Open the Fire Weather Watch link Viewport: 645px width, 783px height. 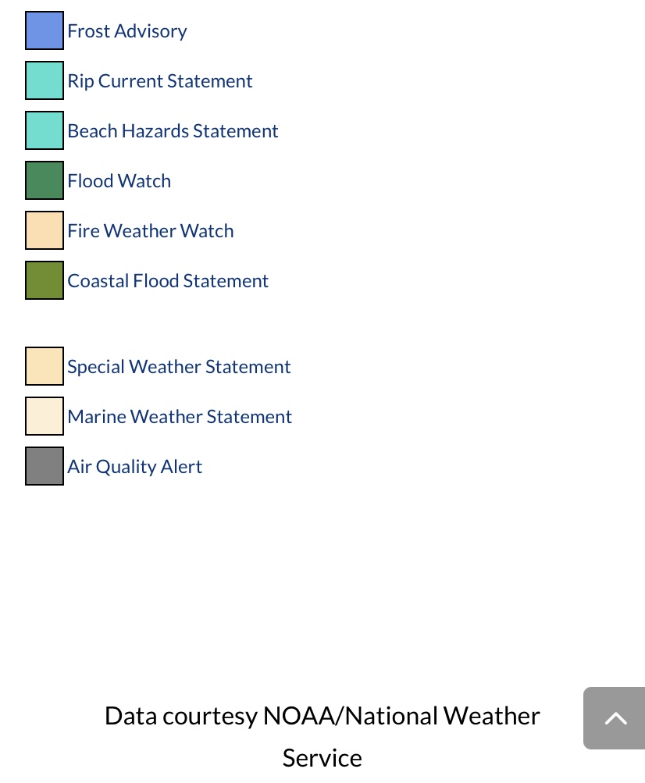(151, 231)
